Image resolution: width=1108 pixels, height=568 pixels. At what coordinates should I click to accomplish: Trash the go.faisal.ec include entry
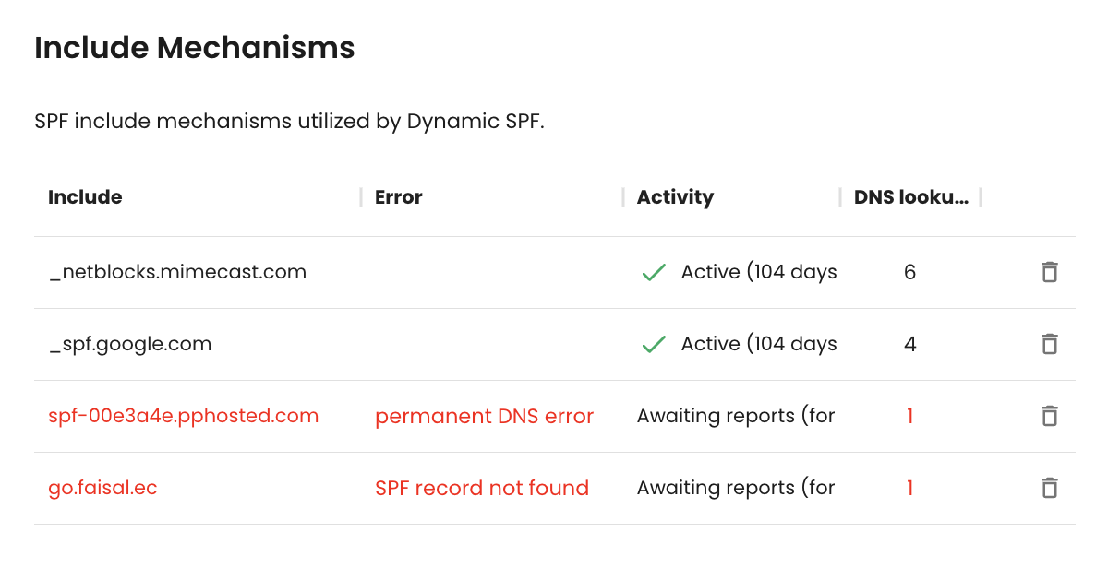(1049, 488)
